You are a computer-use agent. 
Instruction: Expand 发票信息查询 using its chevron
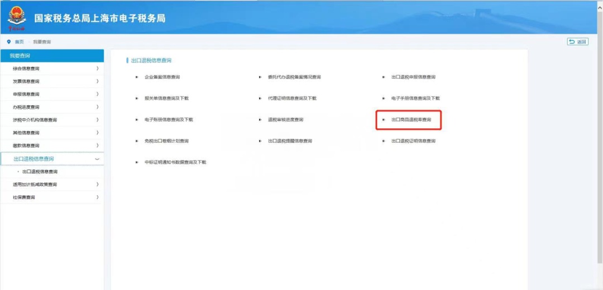97,81
